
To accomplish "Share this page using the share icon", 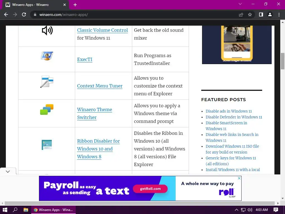I will pyautogui.click(x=241, y=14).
